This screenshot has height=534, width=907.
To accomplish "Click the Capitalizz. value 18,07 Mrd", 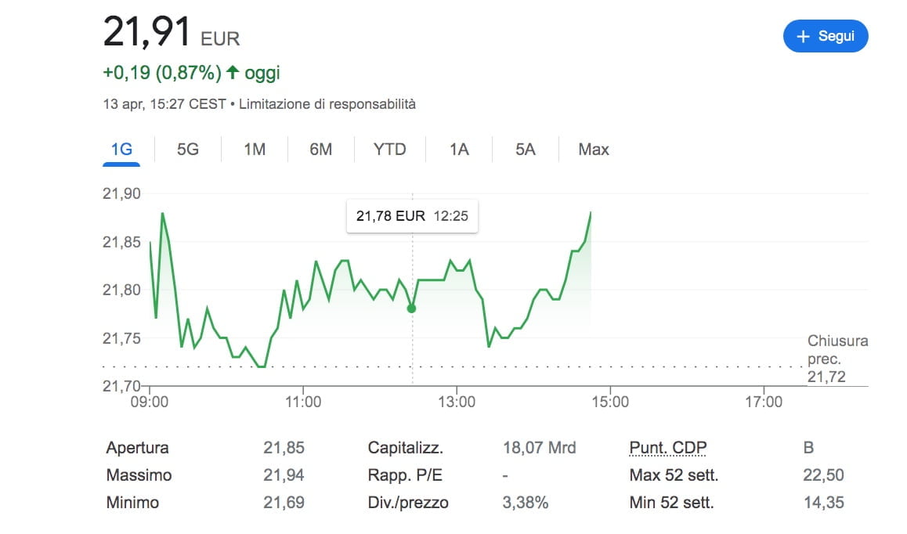I will (x=539, y=448).
